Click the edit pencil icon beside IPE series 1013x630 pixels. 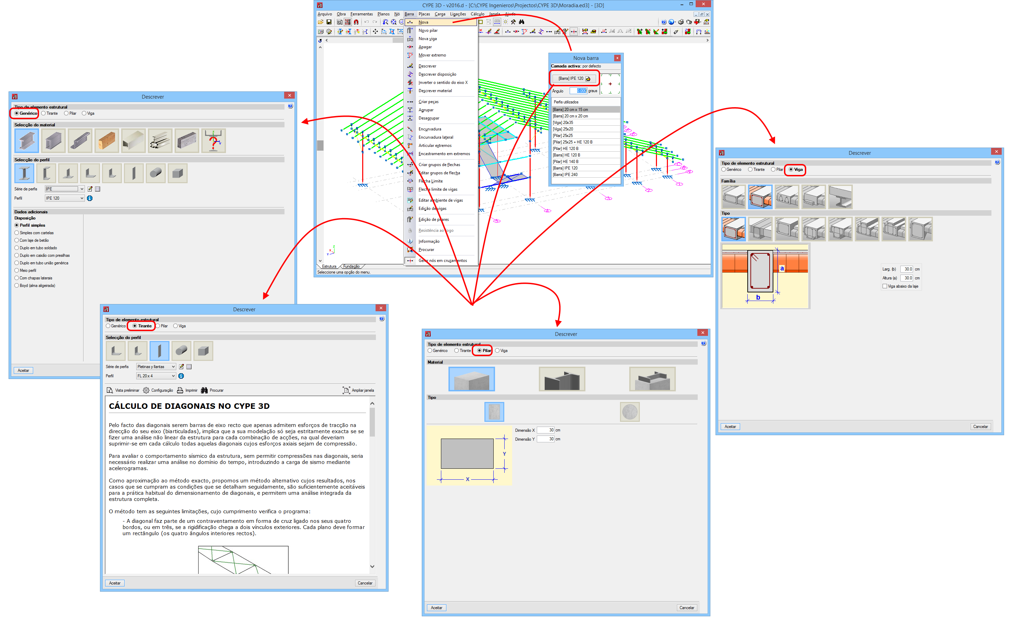point(90,189)
